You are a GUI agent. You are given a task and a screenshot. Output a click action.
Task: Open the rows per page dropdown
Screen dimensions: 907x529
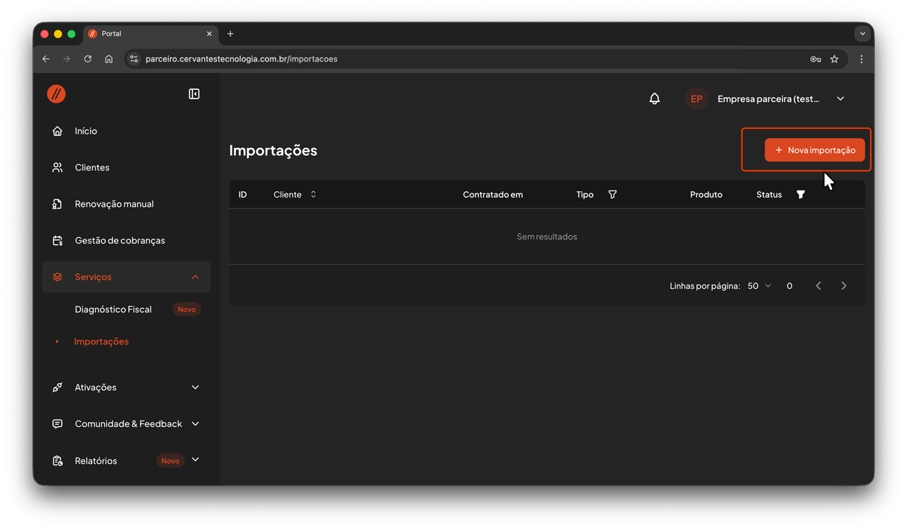(x=759, y=286)
